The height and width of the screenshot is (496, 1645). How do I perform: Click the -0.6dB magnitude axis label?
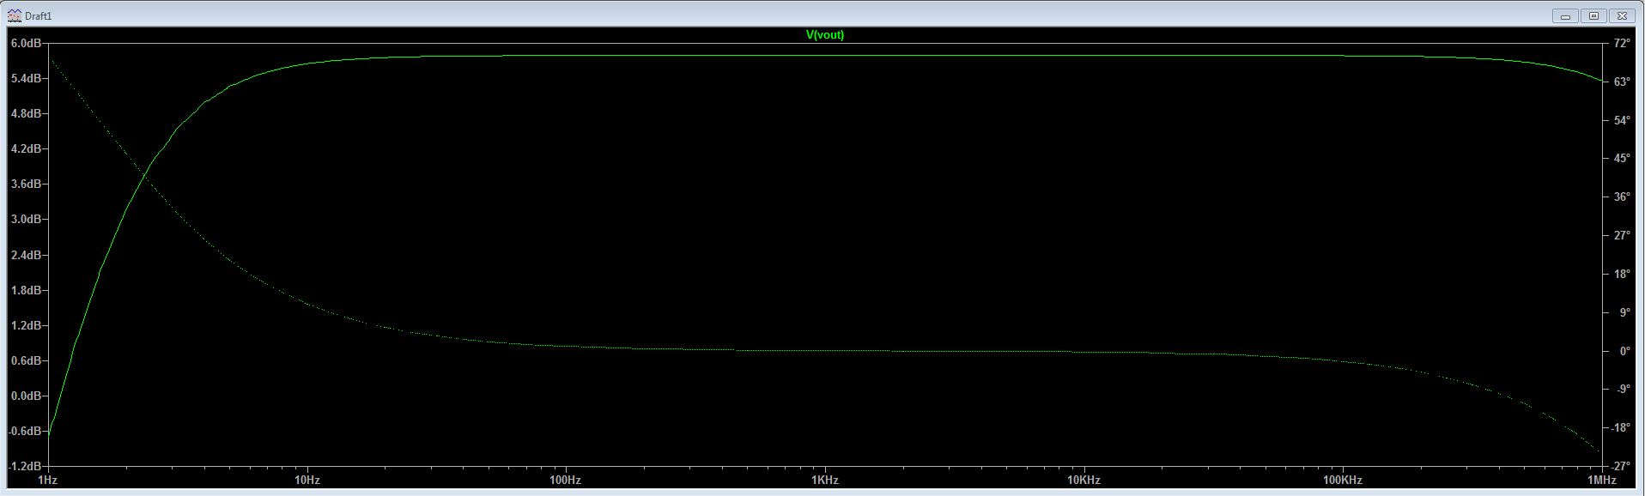point(24,431)
